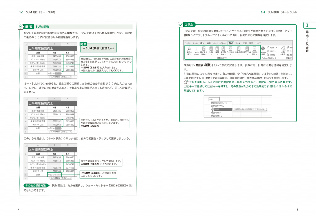
Task: Click the 名前の管理 button
Action: click(283, 50)
